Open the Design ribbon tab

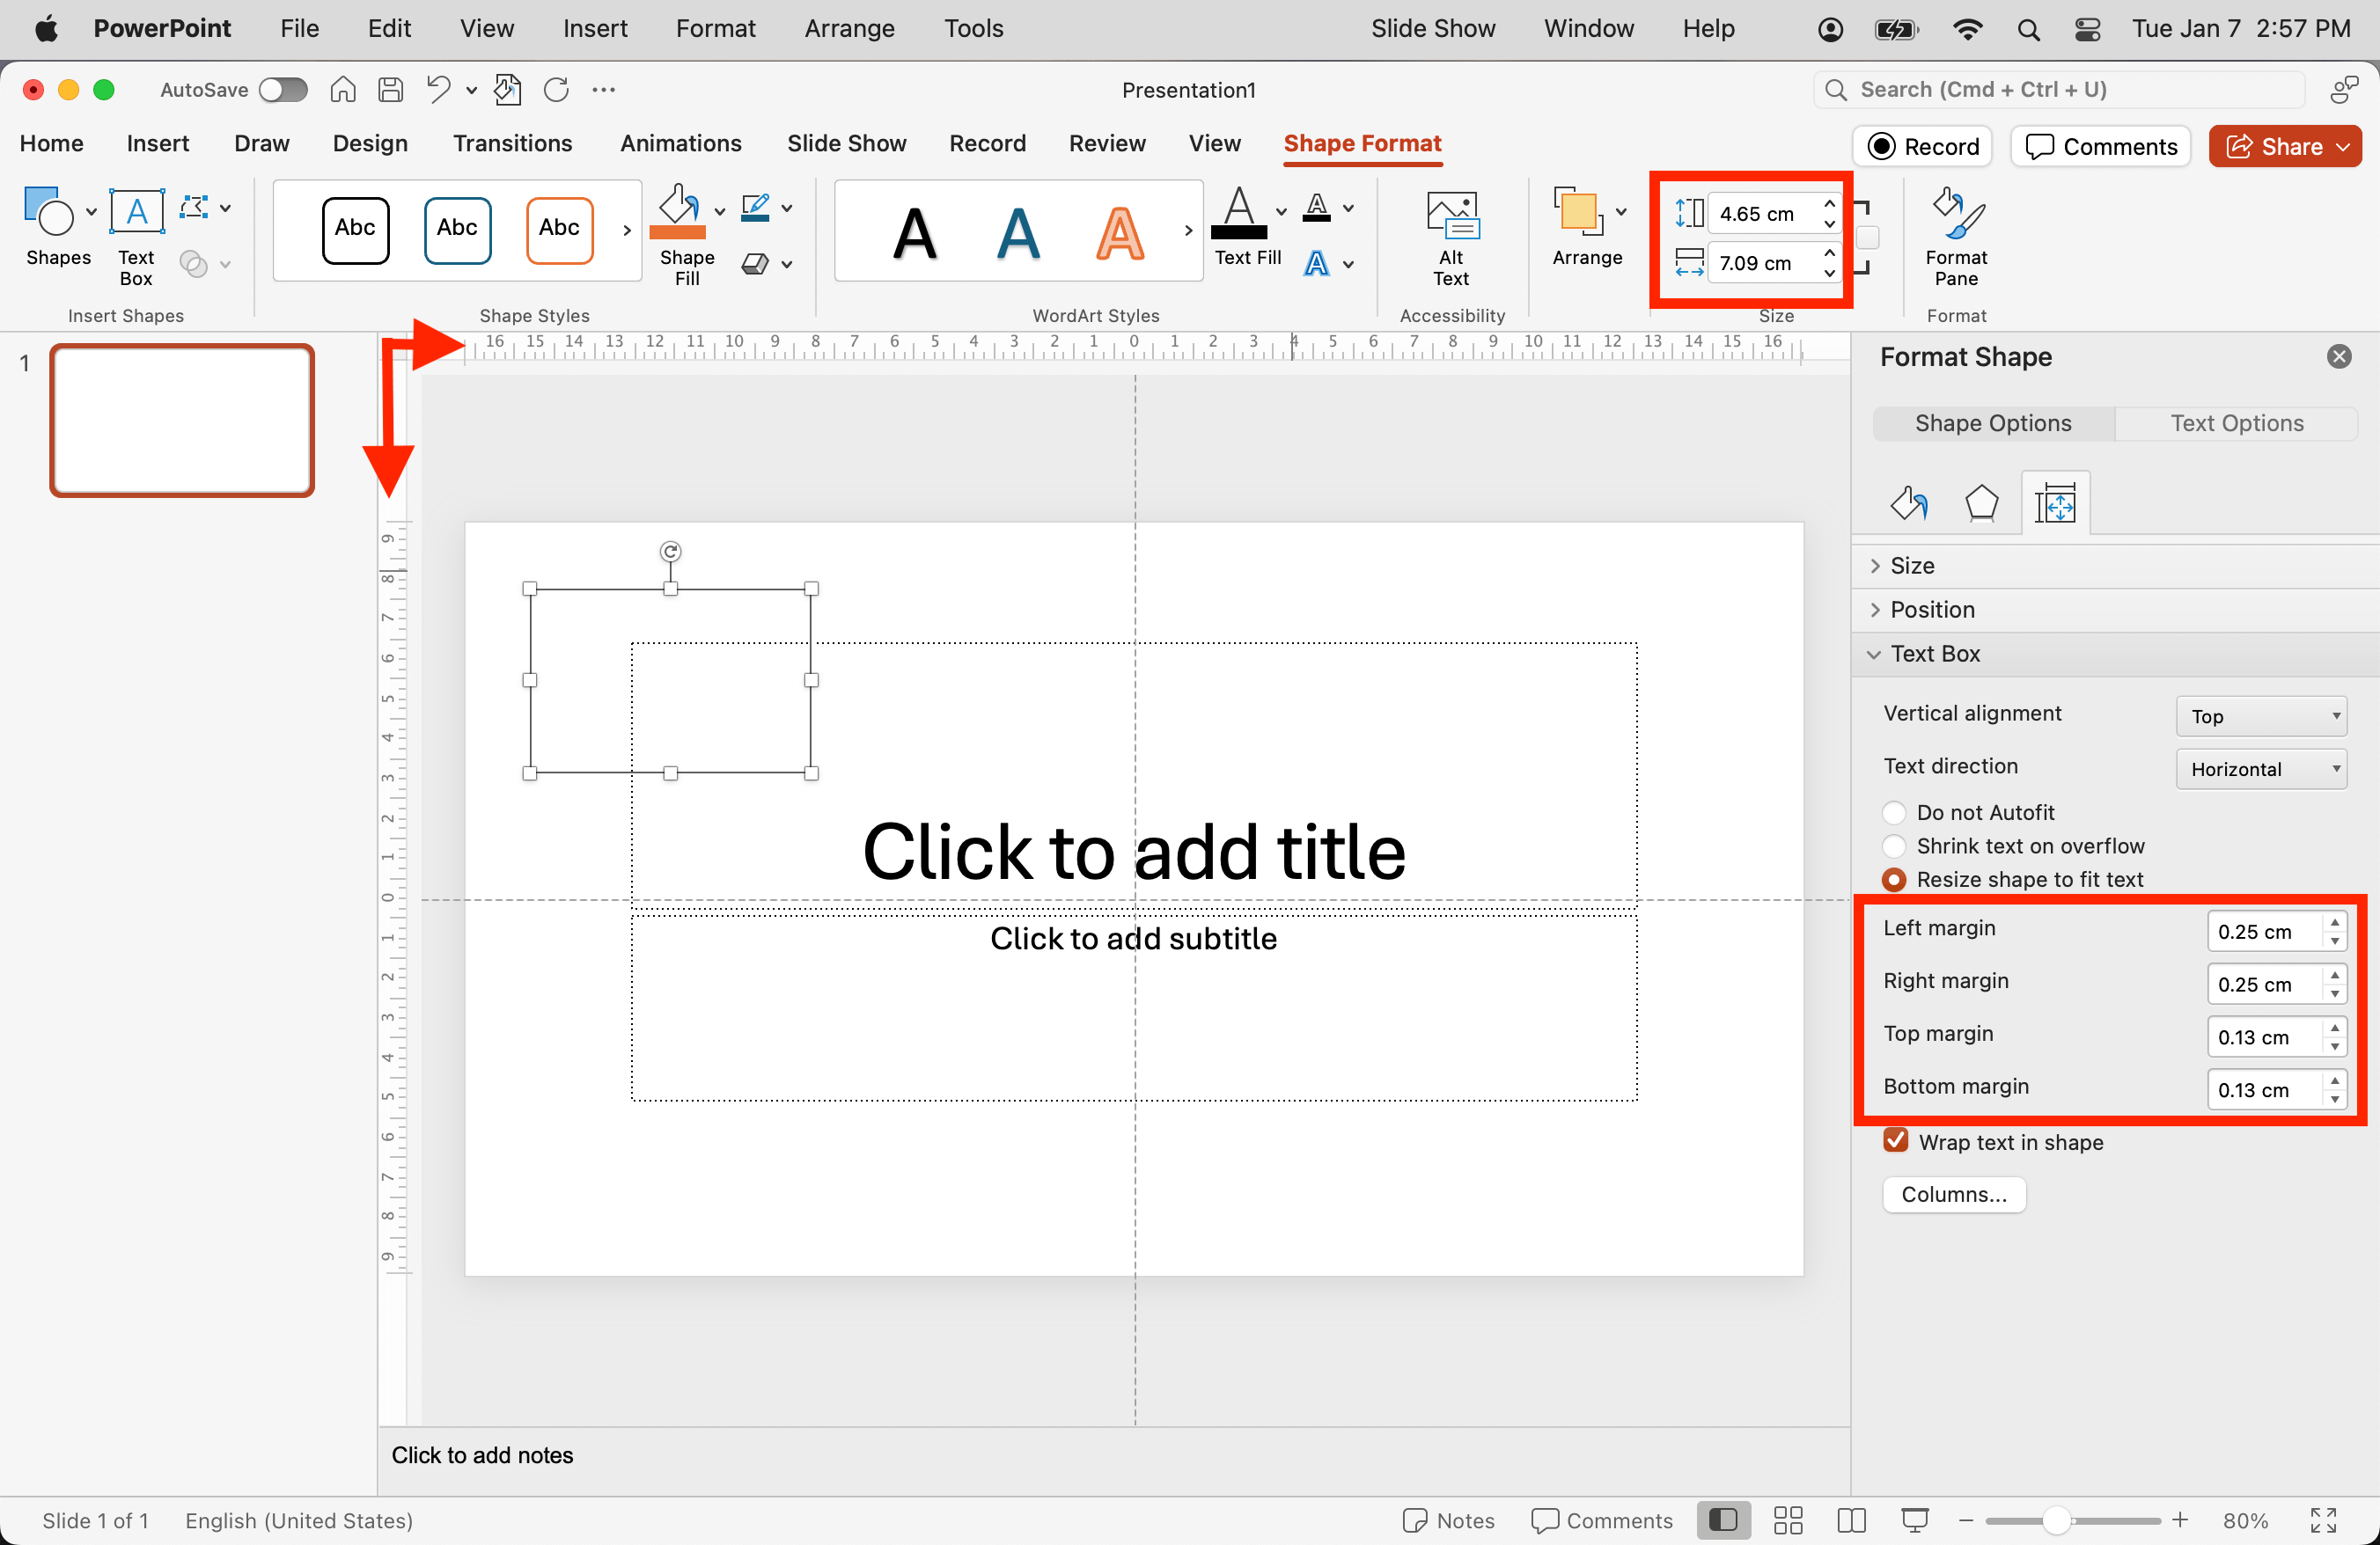pyautogui.click(x=370, y=143)
